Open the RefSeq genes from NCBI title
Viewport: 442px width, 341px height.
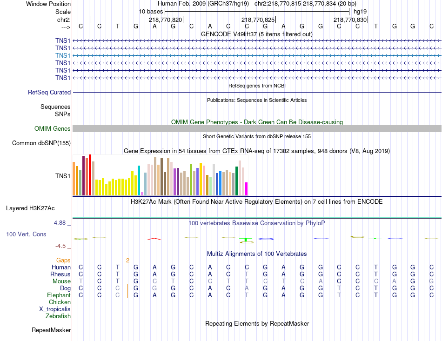click(257, 86)
